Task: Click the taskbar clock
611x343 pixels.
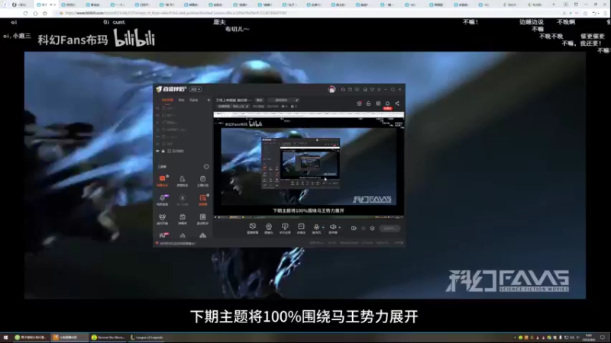Action: point(588,338)
